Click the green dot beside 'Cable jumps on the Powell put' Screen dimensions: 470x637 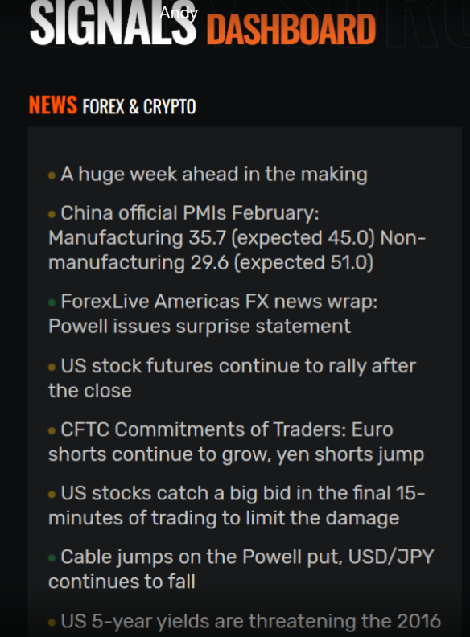[x=52, y=558]
